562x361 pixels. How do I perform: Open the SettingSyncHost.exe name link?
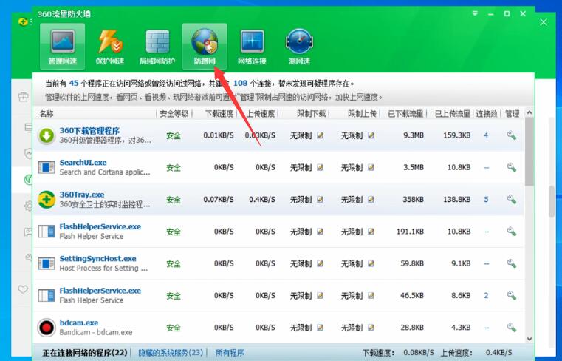[x=97, y=259]
